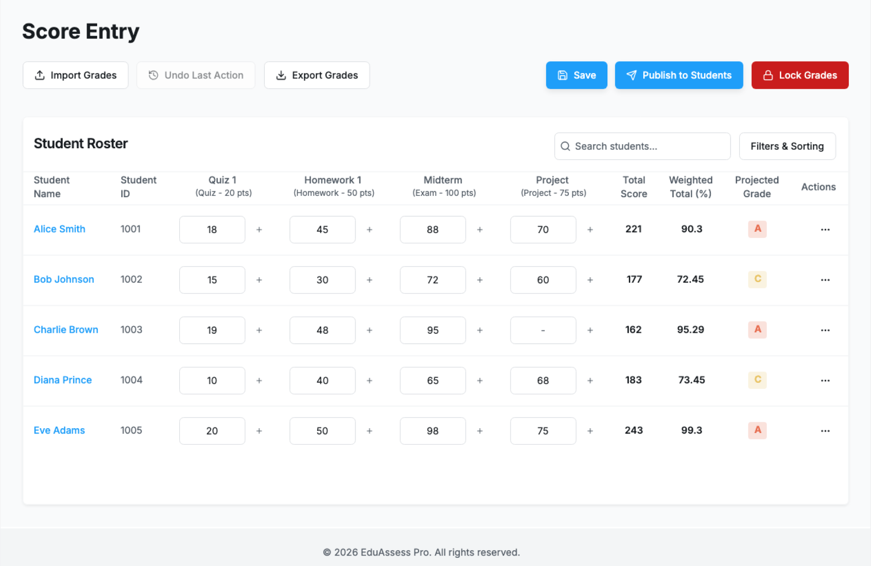Viewport: 871px width, 566px height.
Task: Click Diana Prince's Midterm score field
Action: tap(432, 381)
